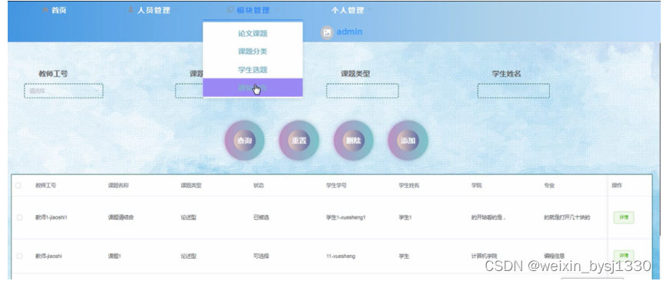Click the admin username link
663x281 pixels.
(x=349, y=32)
